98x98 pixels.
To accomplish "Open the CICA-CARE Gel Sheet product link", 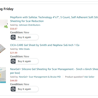I will pos(45,45).
